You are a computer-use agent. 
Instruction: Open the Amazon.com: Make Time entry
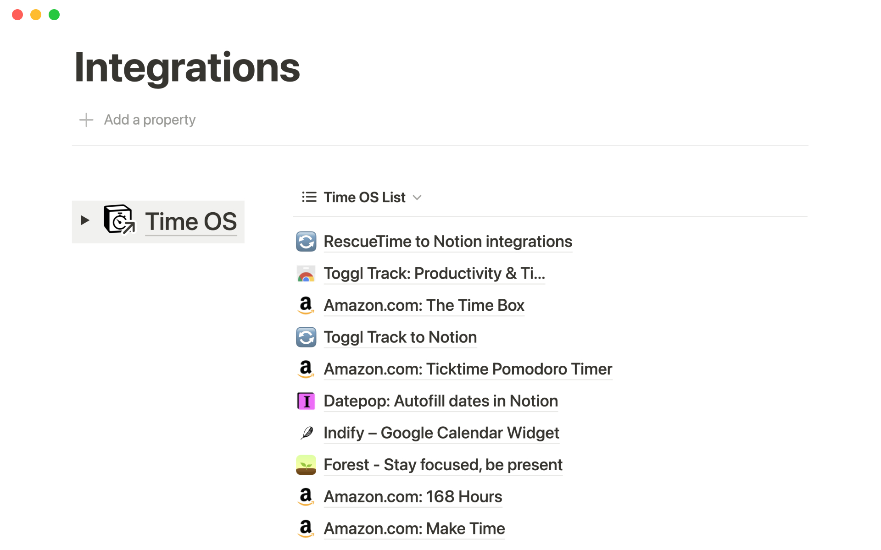click(x=414, y=528)
